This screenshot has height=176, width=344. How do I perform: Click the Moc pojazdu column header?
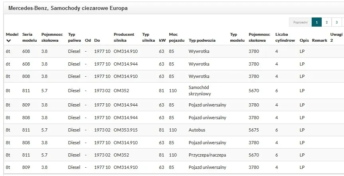coord(177,37)
